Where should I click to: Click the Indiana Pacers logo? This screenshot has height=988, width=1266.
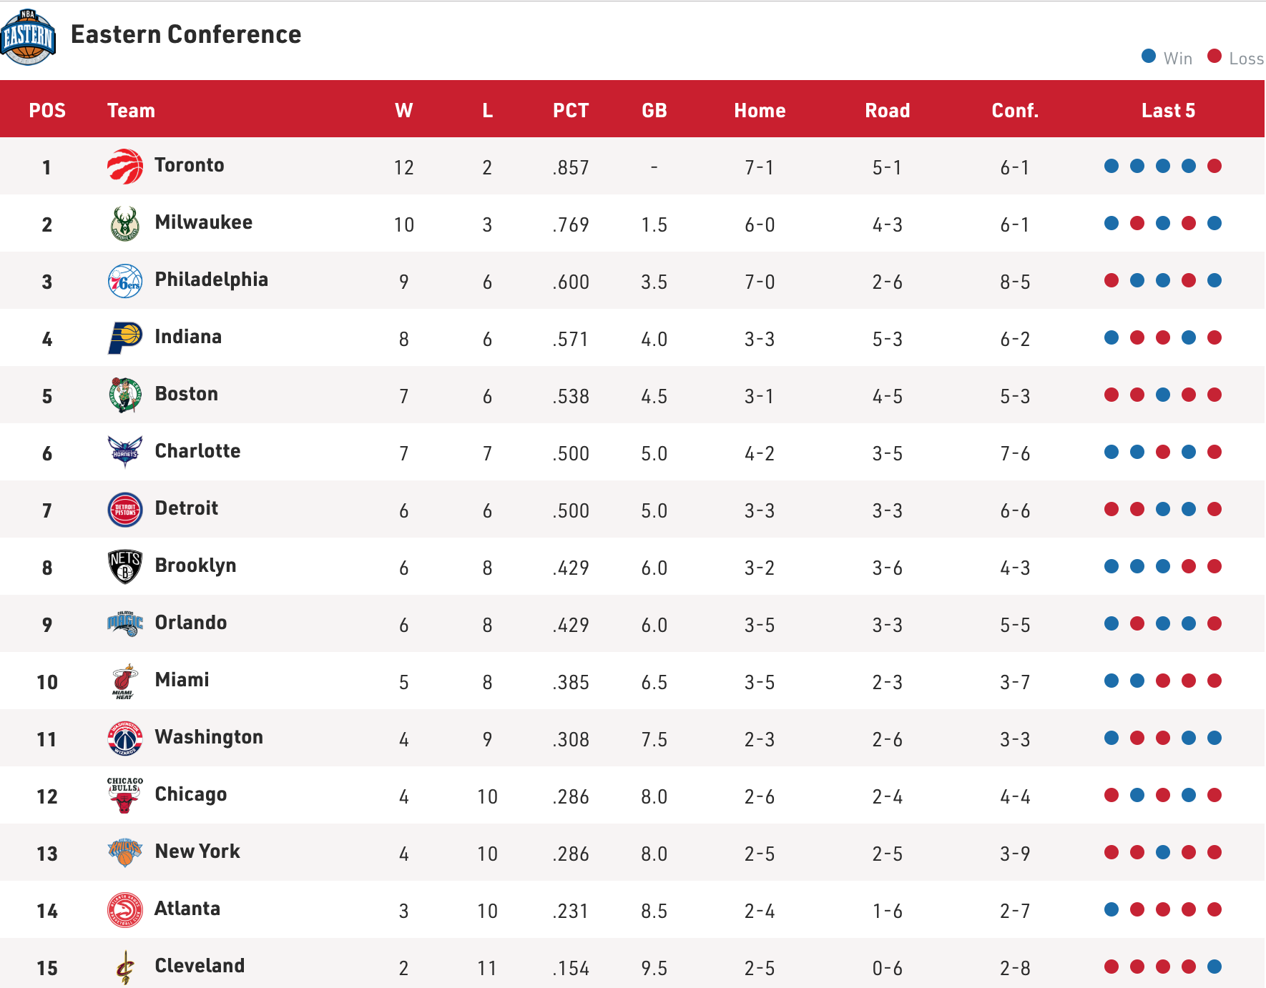pyautogui.click(x=125, y=338)
